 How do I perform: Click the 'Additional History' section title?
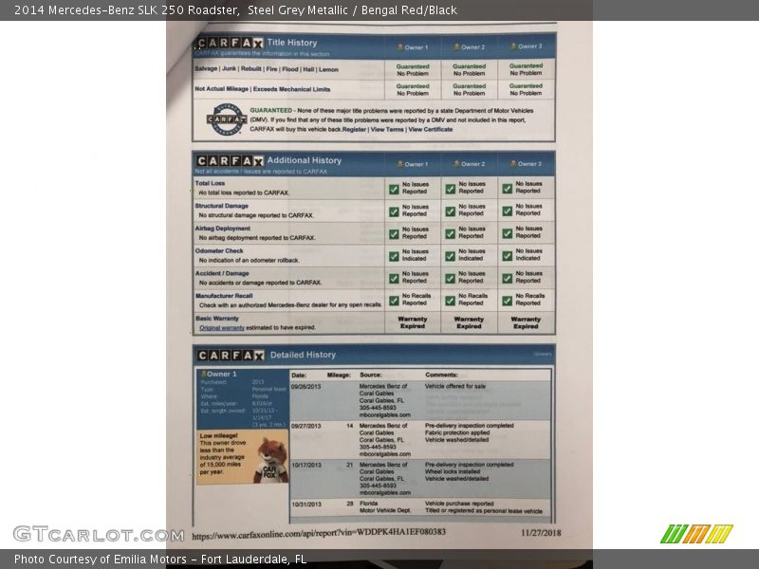304,160
